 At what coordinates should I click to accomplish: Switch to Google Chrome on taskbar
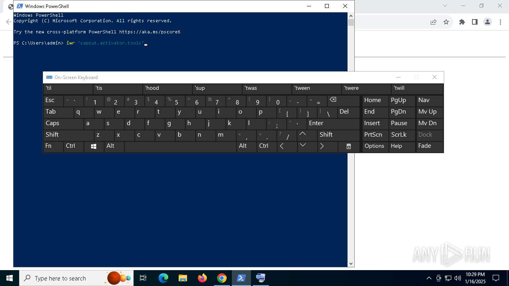(222, 278)
